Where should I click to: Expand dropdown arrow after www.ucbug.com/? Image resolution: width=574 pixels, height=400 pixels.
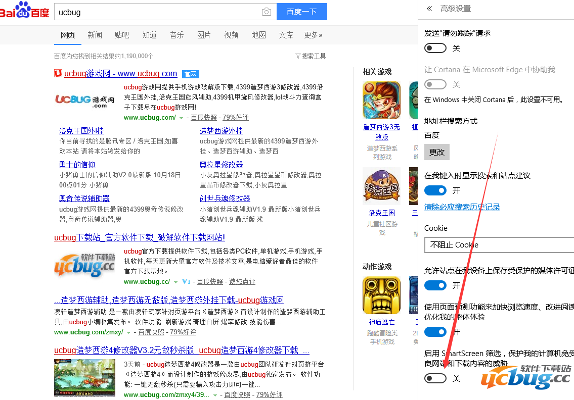[181, 118]
